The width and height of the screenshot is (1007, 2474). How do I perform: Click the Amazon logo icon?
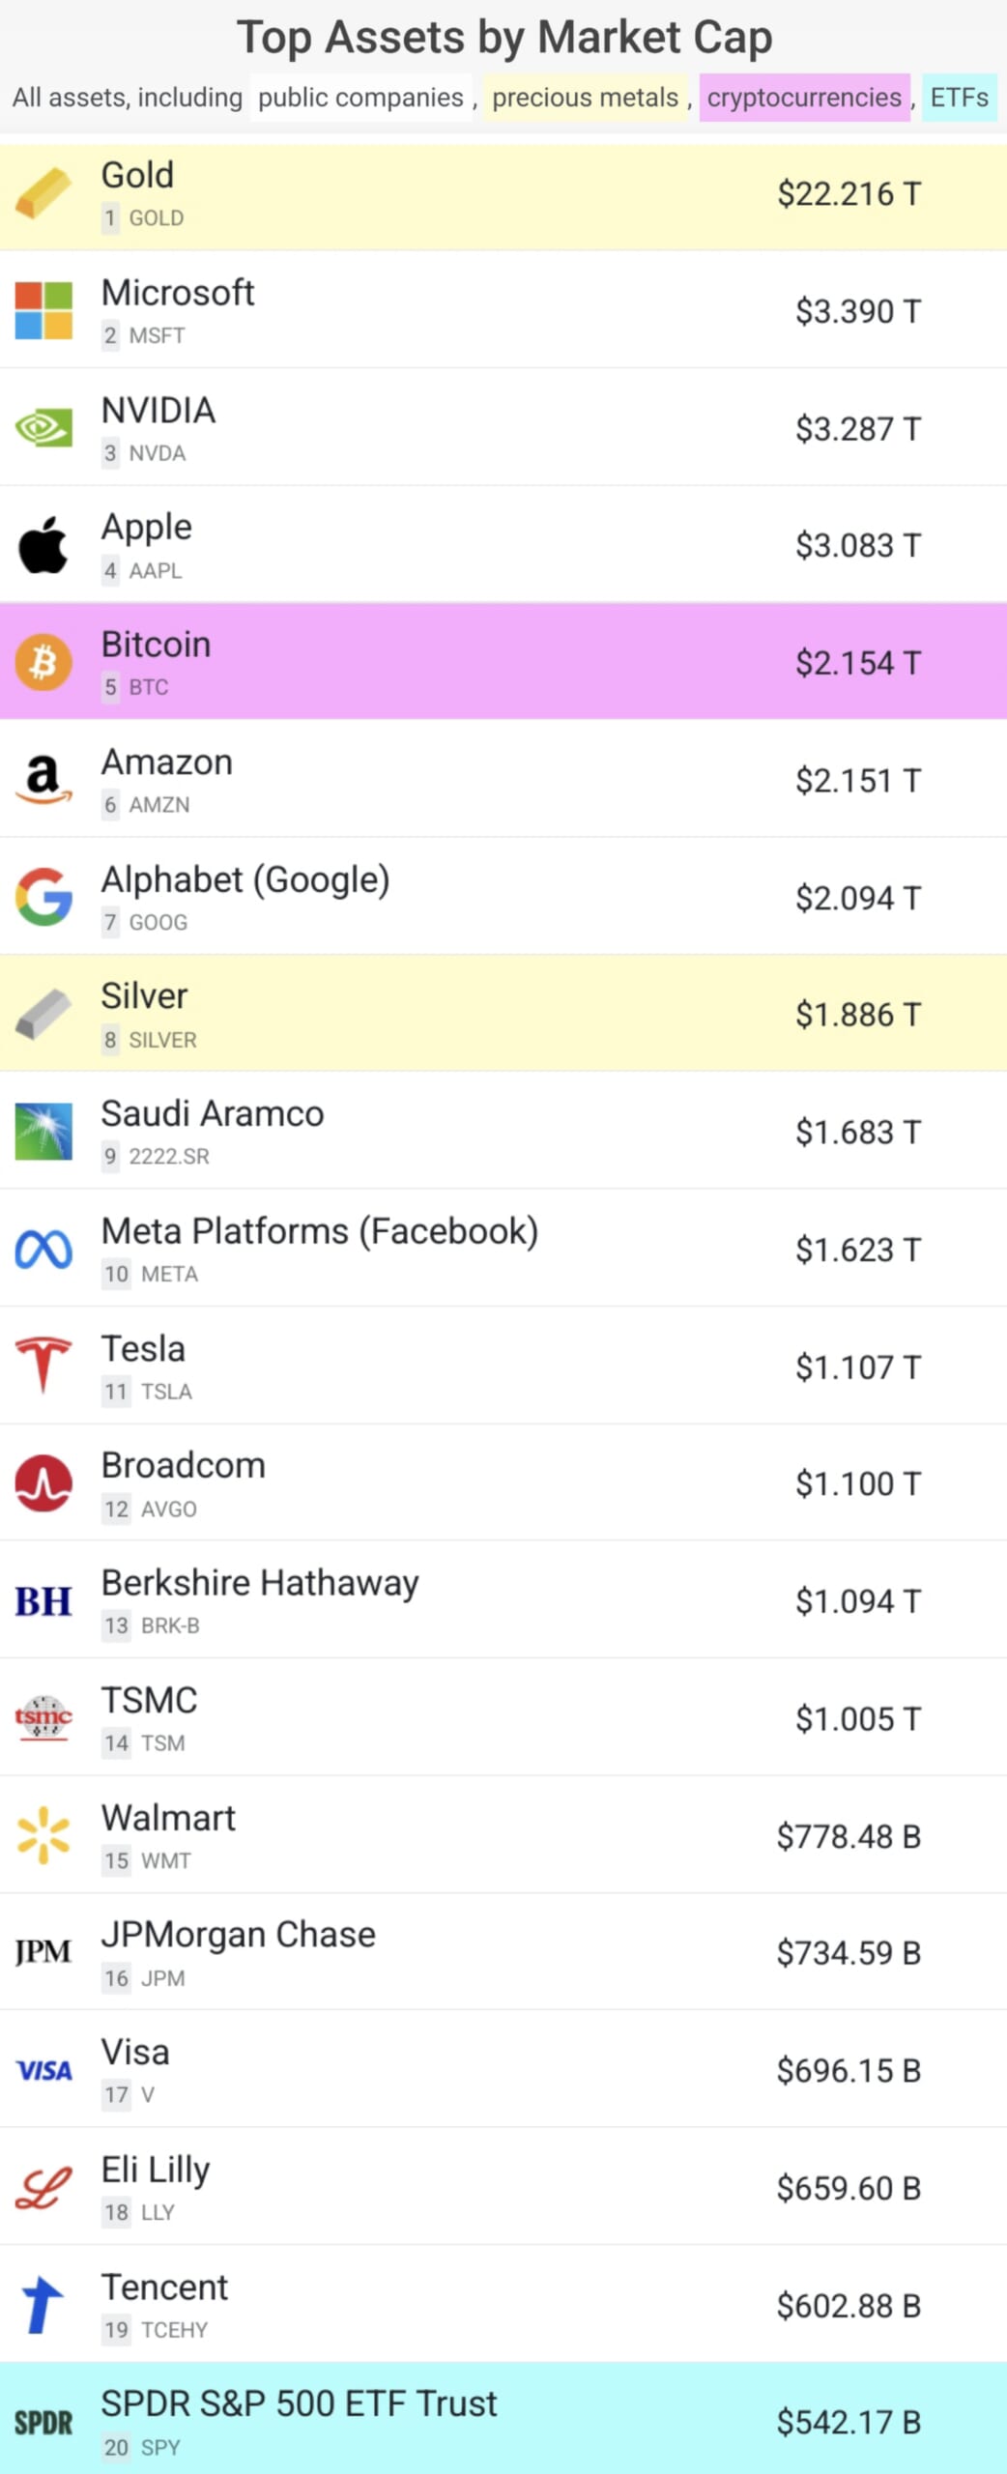pos(43,780)
